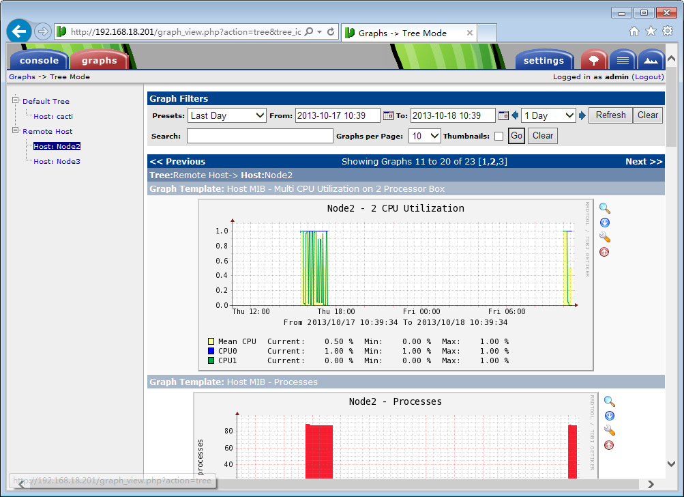Image resolution: width=684 pixels, height=497 pixels.
Task: Open CPU Utilization graph wrench properties icon
Action: coord(605,237)
